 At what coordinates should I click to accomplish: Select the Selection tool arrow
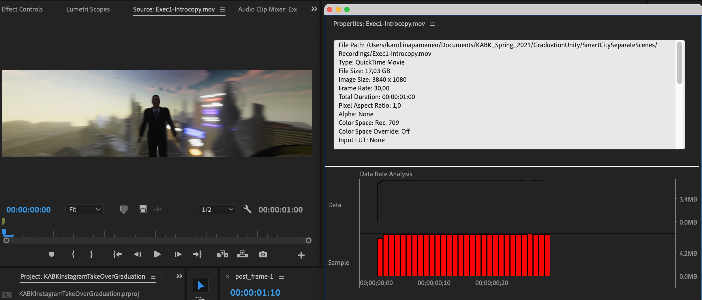(201, 285)
